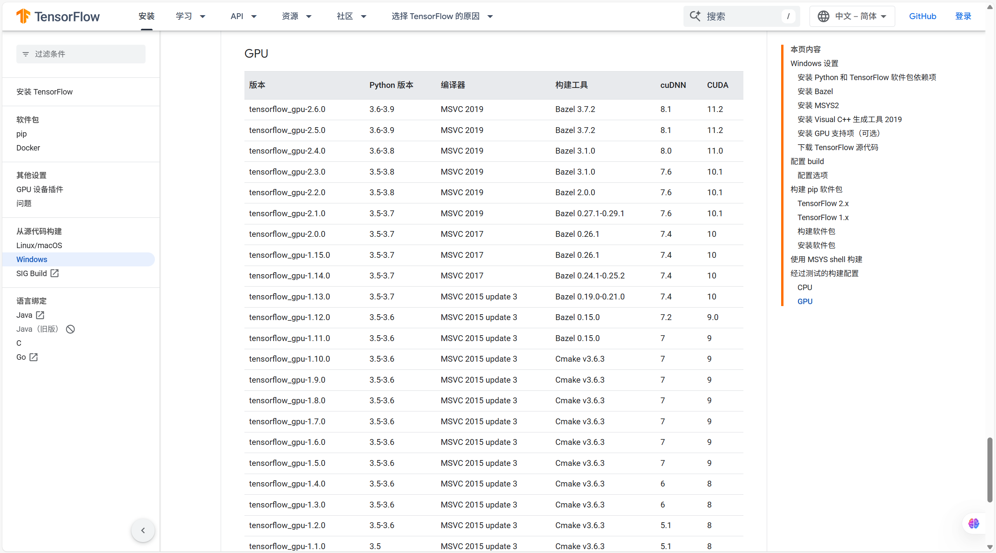This screenshot has width=996, height=553.
Task: Open GPU 设备插件 in sidebar
Action: [40, 189]
